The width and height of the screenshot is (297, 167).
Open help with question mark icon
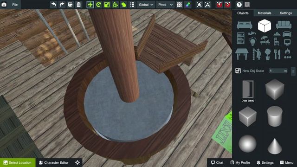point(239,5)
